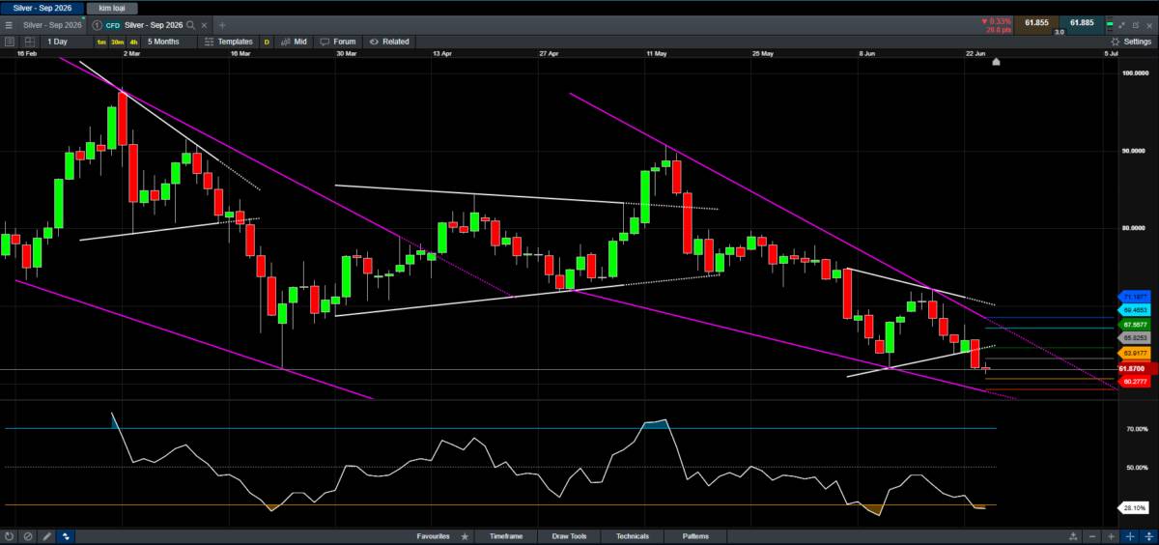Click the clear drawings circle-slash icon

point(28,535)
